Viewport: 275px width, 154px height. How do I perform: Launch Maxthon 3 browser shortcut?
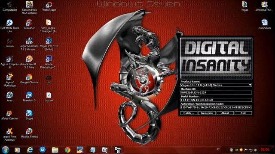coord(29,97)
